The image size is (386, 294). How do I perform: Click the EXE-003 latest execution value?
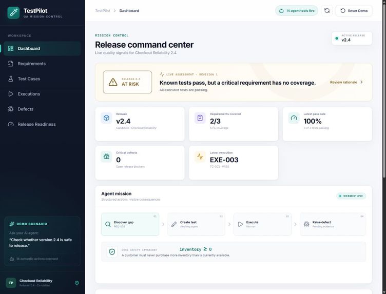224,160
